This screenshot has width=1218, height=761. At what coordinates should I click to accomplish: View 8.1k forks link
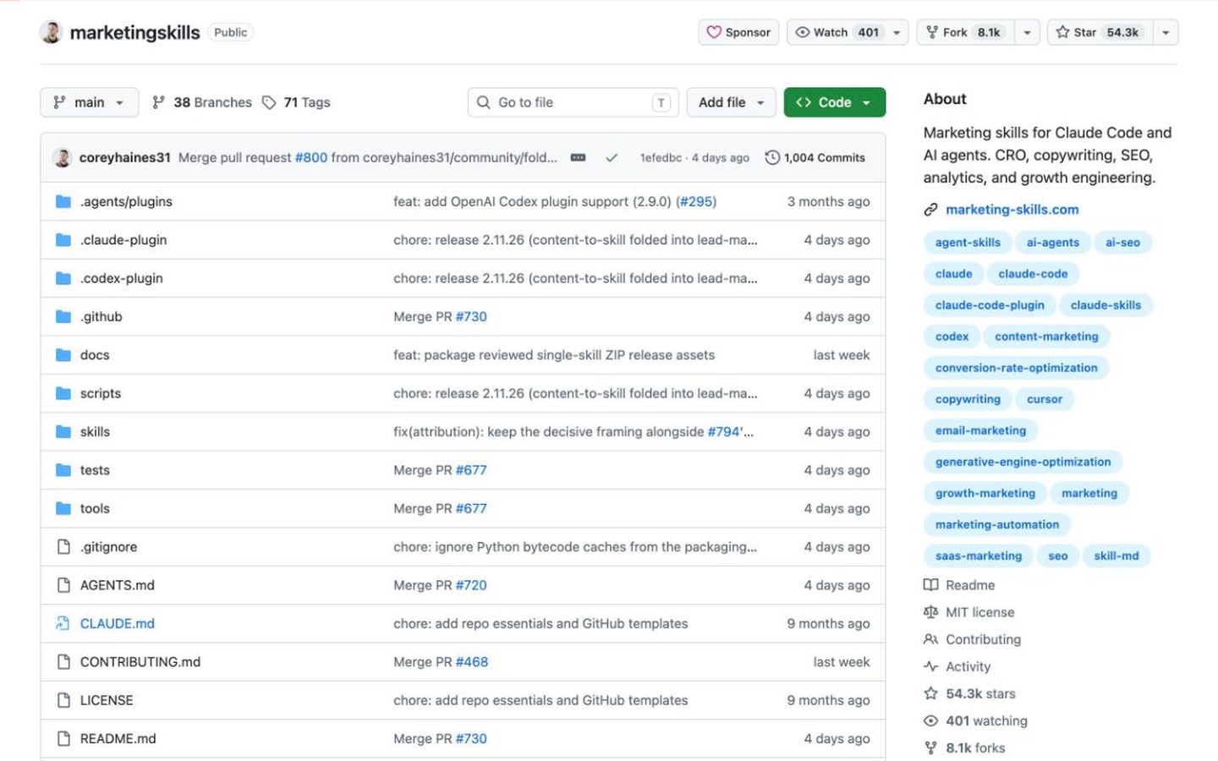click(965, 747)
